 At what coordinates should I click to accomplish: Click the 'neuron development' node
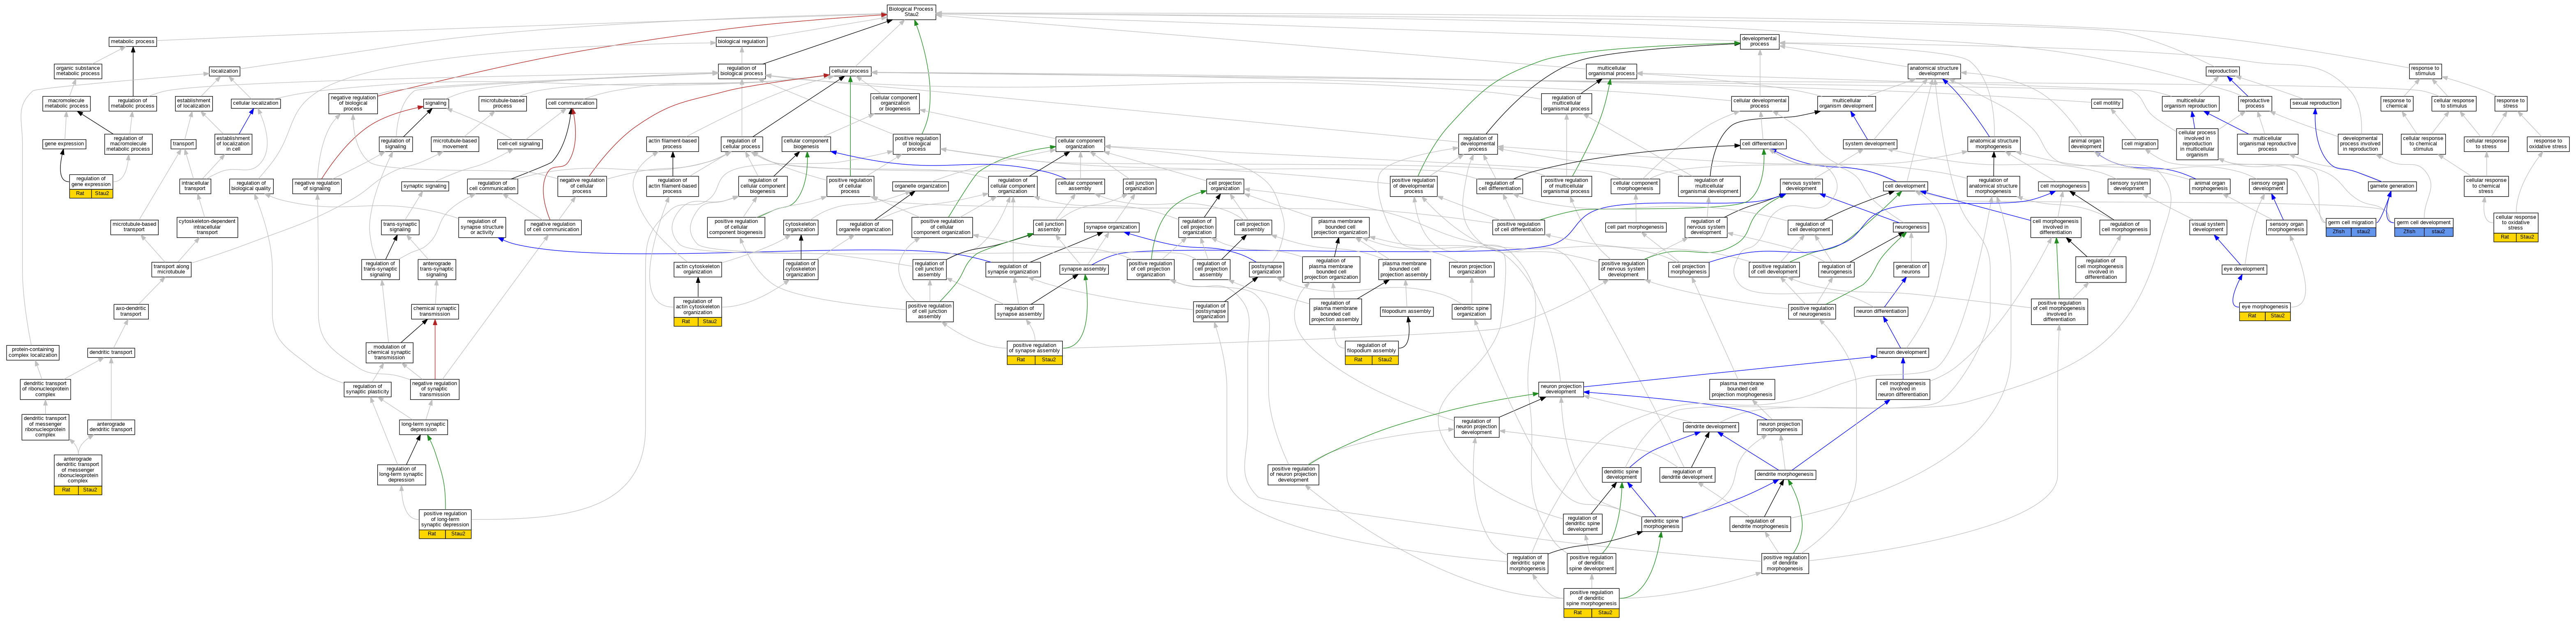point(1902,352)
